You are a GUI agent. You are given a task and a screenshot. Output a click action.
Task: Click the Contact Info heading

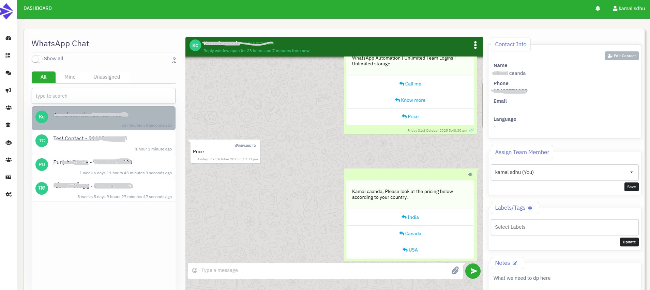(x=511, y=44)
